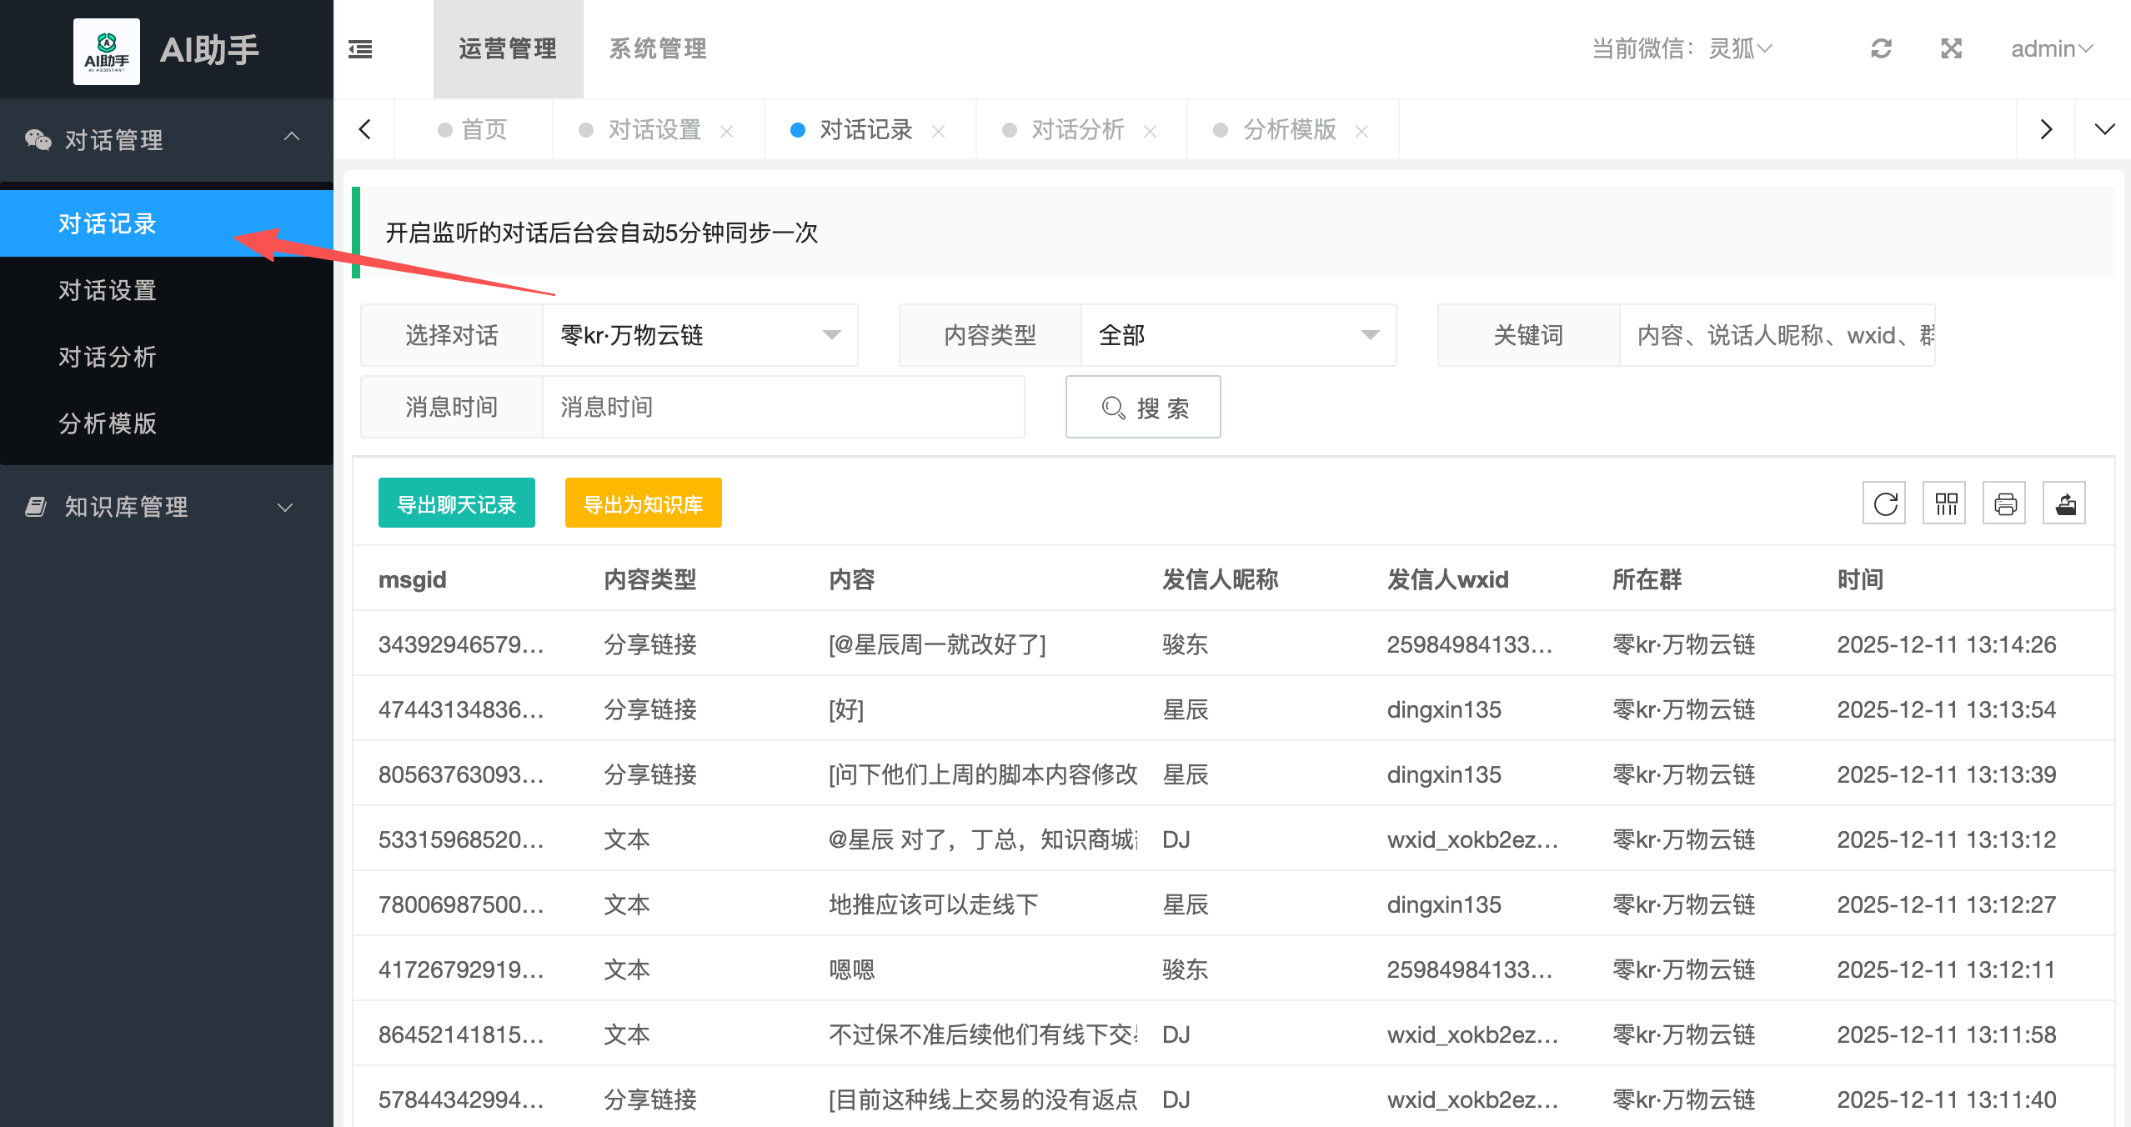
Task: Switch to the 系统管理 top menu
Action: [658, 49]
